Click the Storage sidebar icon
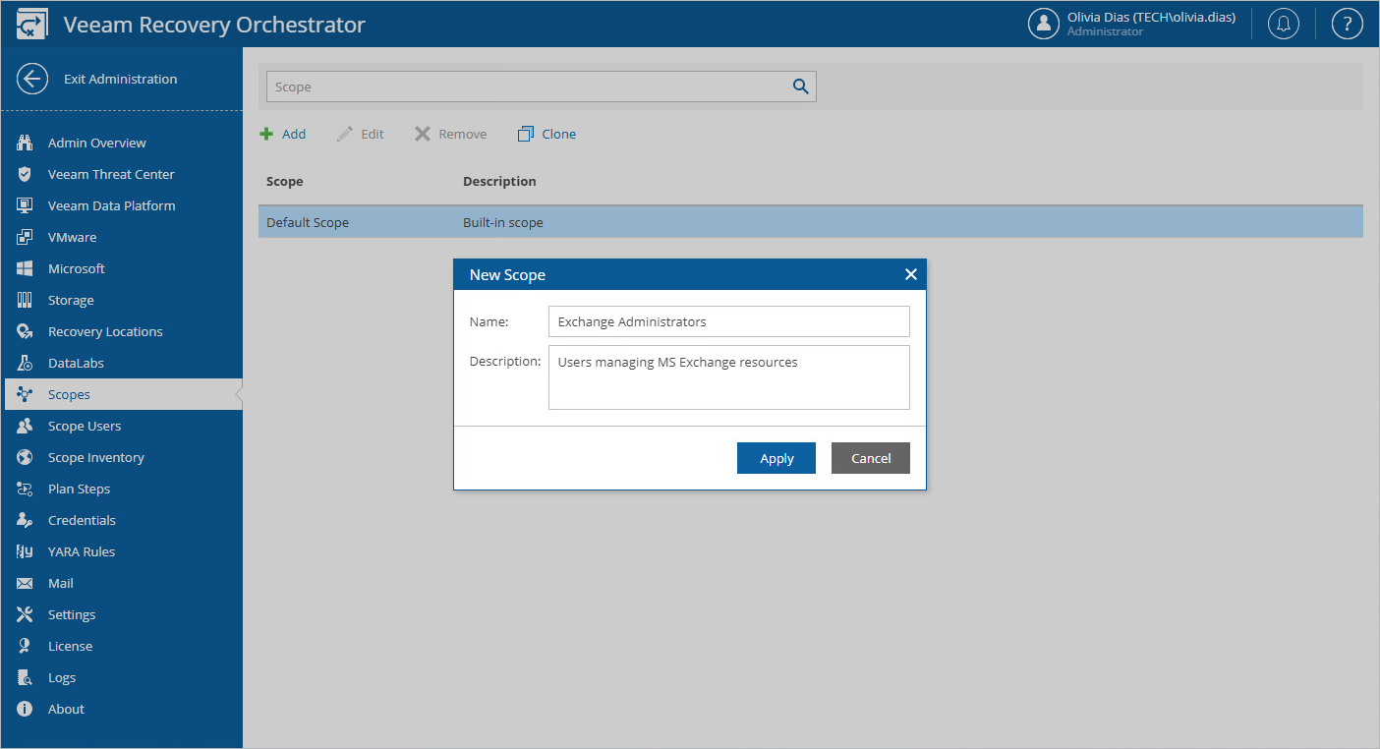 [26, 300]
